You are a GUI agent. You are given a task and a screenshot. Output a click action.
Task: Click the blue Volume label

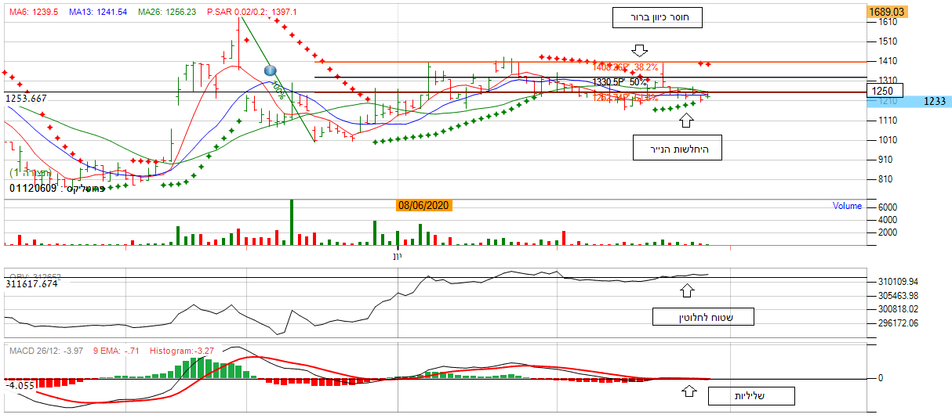coord(847,207)
